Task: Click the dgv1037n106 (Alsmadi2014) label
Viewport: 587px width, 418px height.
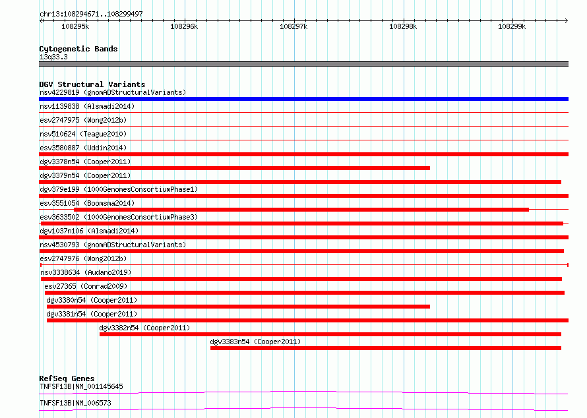Action: tap(89, 231)
